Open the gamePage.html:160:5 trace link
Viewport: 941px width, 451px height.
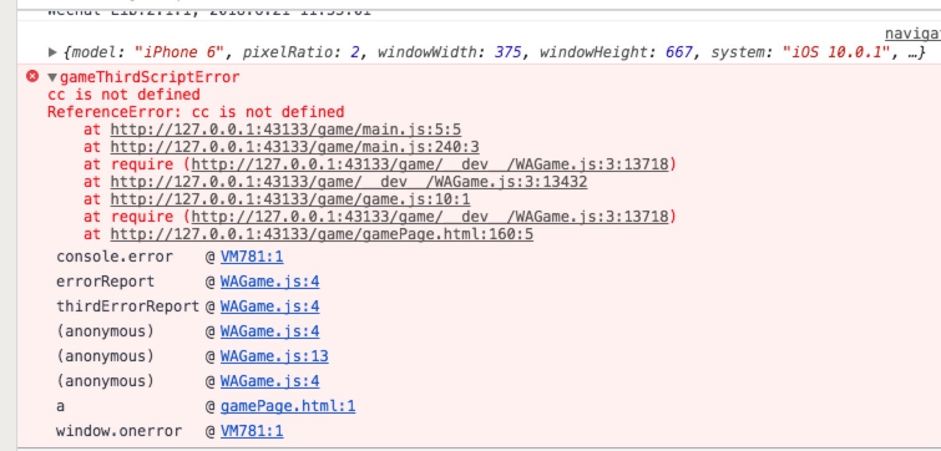(322, 234)
